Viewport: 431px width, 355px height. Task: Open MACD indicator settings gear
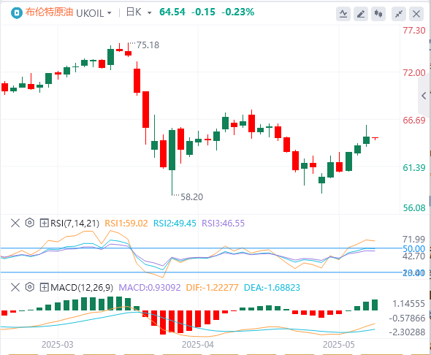(30, 287)
